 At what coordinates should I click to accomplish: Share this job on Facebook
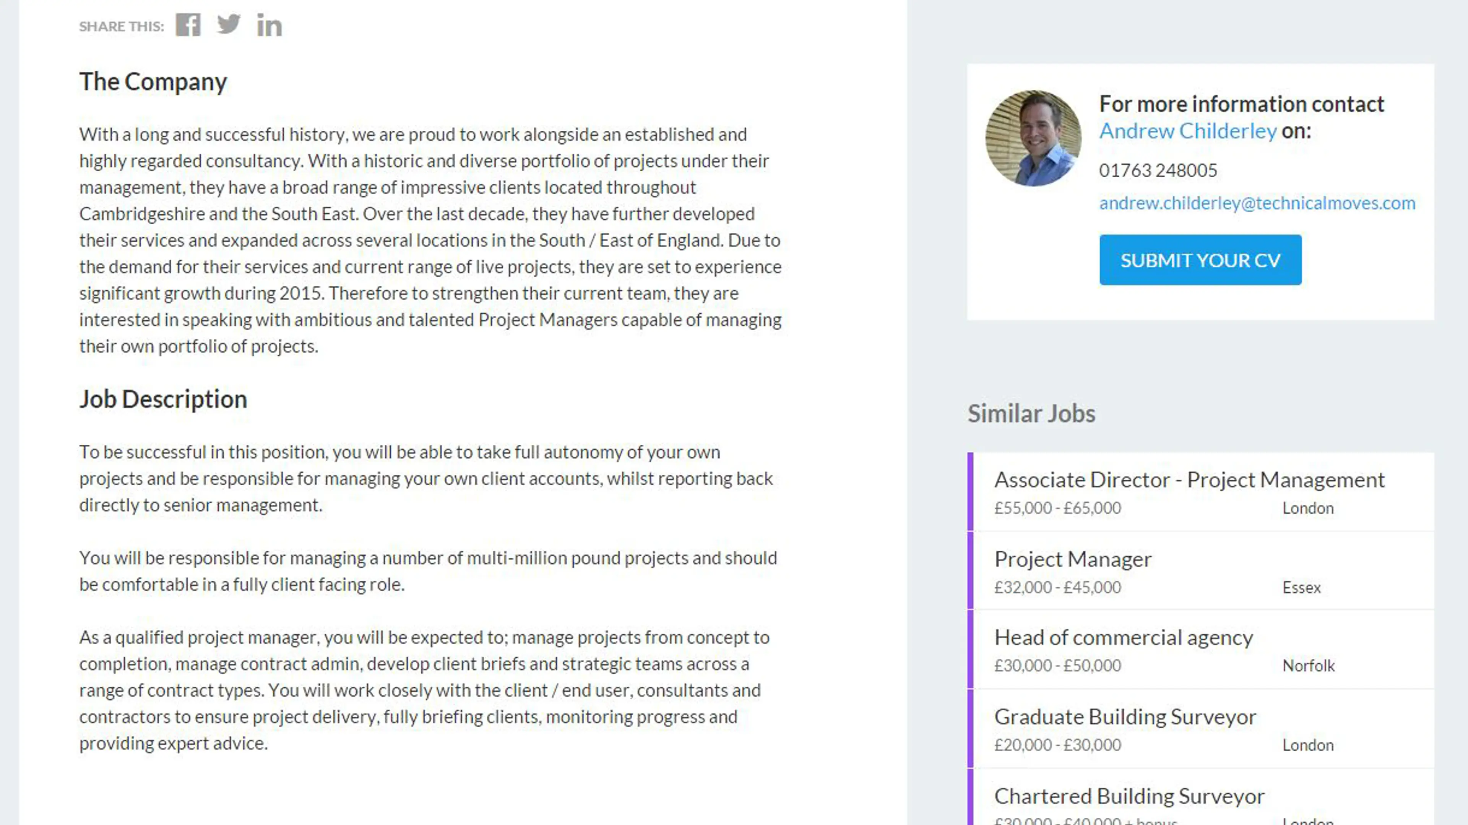pyautogui.click(x=188, y=25)
